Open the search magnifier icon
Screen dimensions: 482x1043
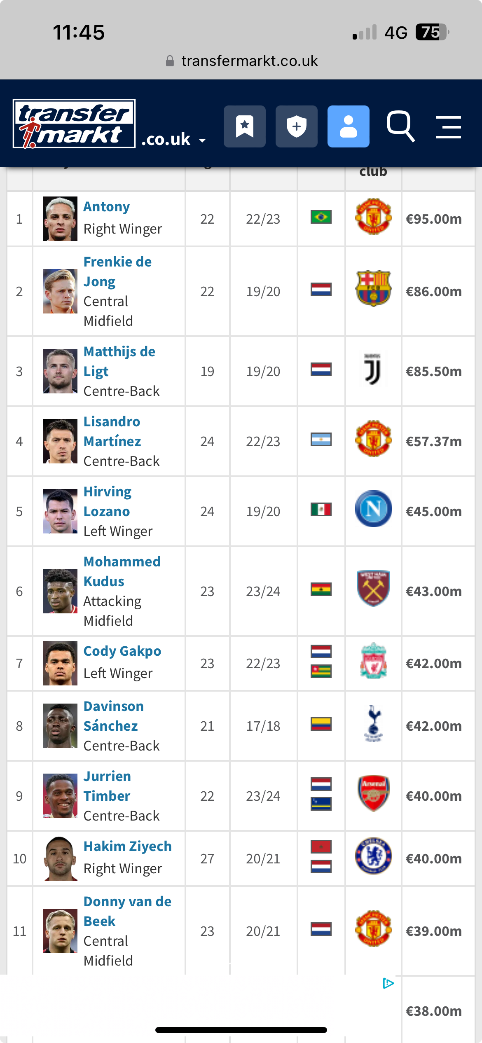(400, 126)
